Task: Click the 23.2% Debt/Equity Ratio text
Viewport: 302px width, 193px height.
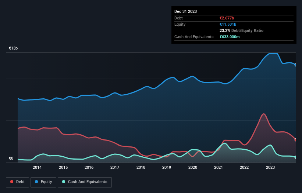Action: pos(241,30)
